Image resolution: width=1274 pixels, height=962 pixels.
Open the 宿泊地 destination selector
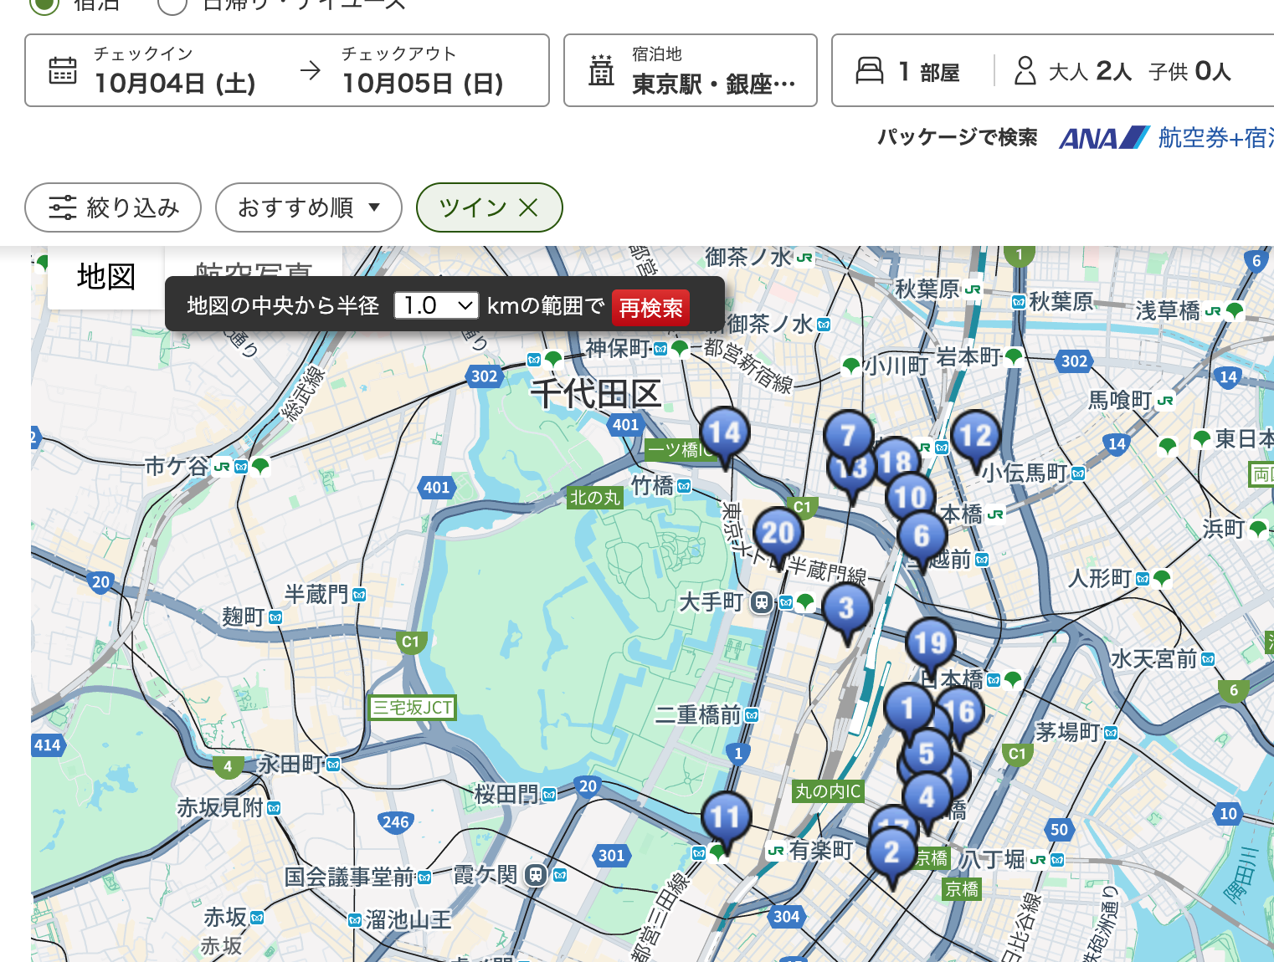(x=690, y=71)
